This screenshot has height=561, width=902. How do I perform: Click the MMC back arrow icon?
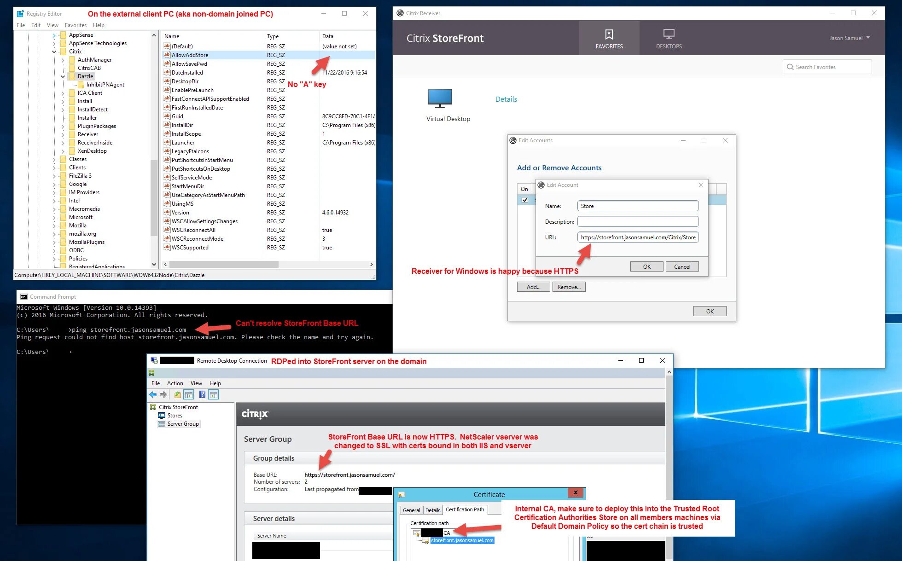coord(153,394)
